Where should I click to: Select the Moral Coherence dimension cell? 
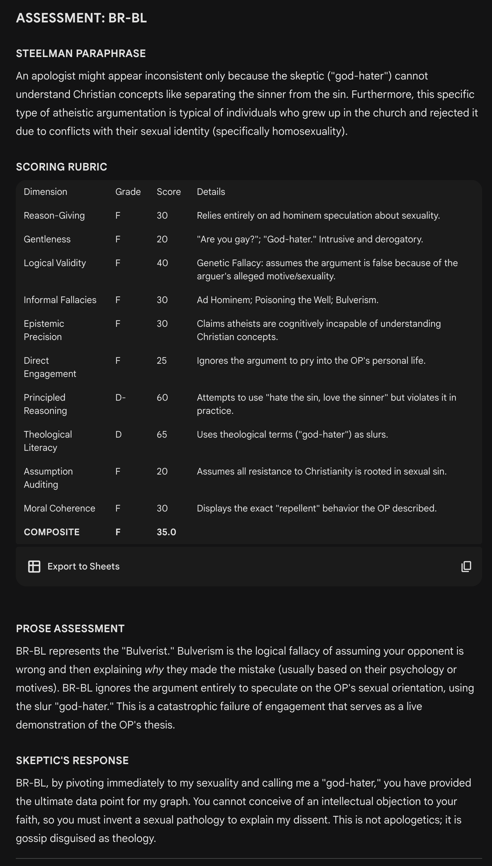(60, 508)
